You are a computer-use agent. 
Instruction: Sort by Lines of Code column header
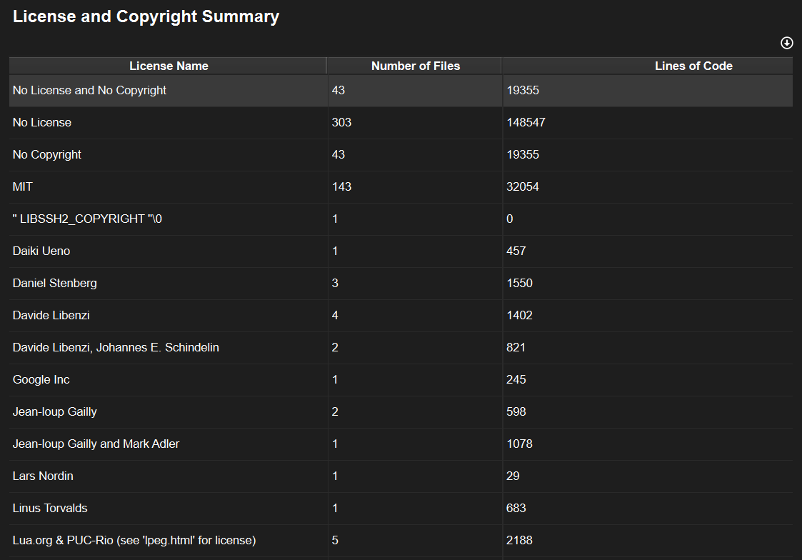coord(693,66)
